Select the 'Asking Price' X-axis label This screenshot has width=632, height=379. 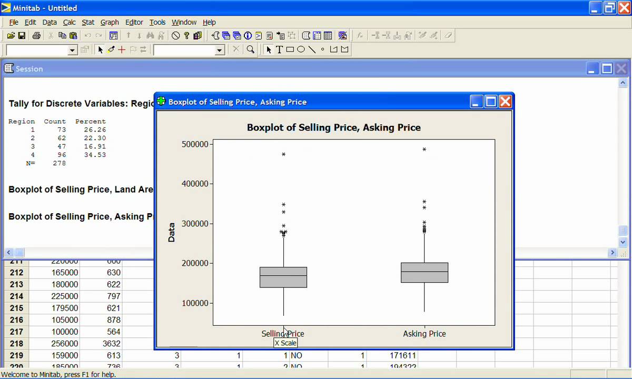424,334
